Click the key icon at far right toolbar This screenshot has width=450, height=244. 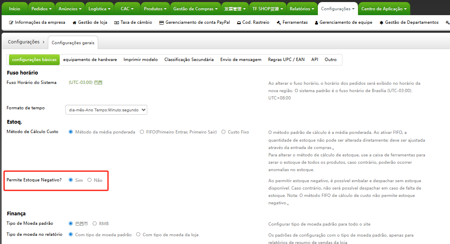click(447, 23)
